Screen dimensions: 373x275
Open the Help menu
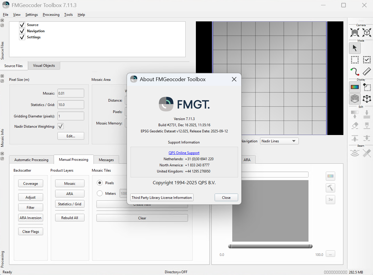(81, 15)
